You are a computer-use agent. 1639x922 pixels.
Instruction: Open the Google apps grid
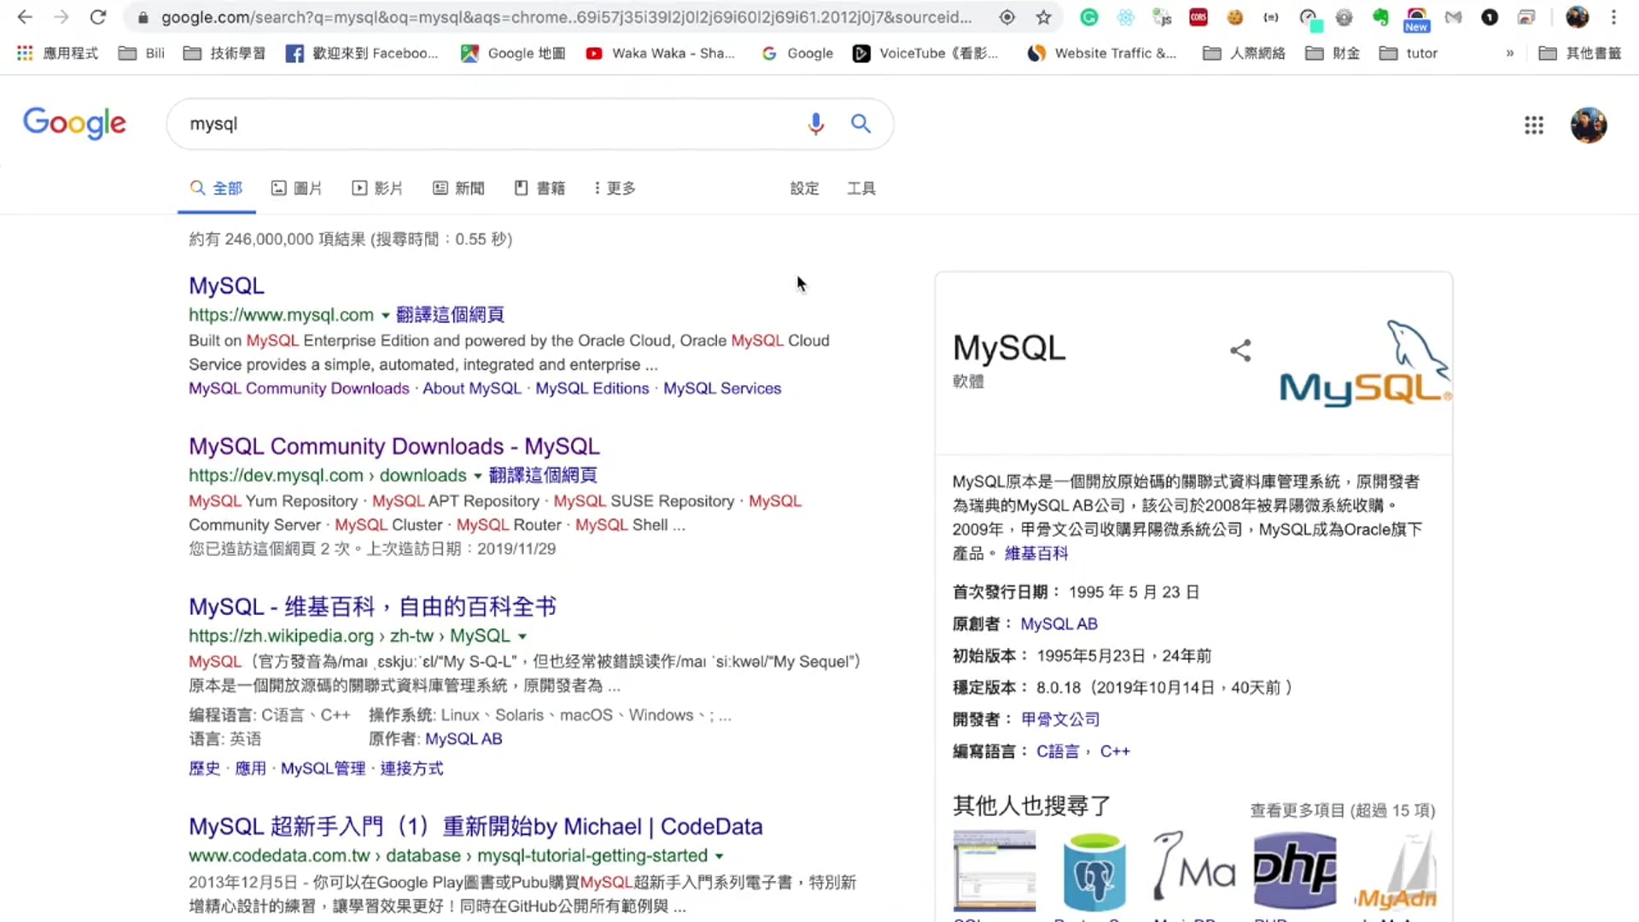pyautogui.click(x=1534, y=125)
